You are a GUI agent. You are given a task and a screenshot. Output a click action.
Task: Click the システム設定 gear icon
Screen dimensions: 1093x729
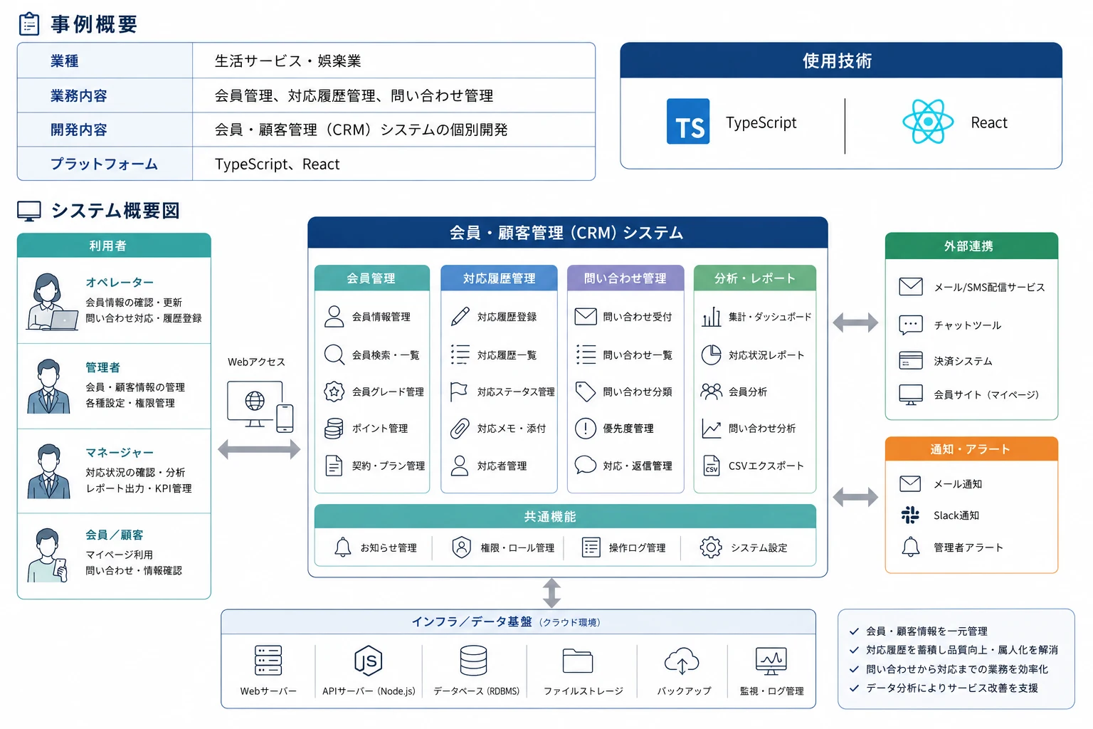pyautogui.click(x=710, y=547)
